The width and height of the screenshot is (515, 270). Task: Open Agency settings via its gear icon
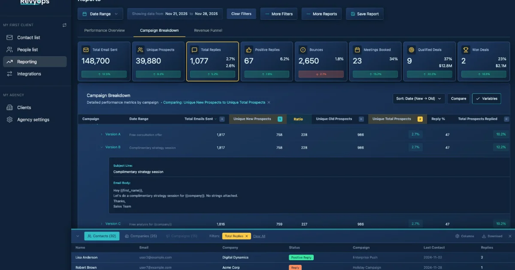point(9,120)
